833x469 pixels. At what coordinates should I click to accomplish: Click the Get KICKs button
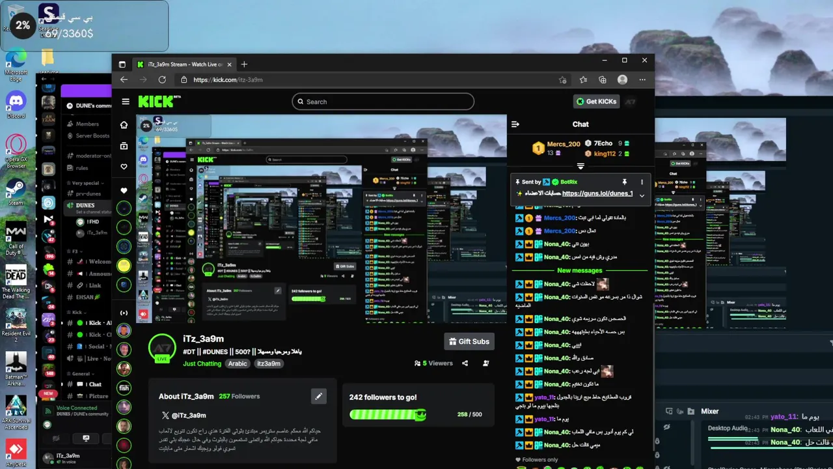pyautogui.click(x=595, y=102)
